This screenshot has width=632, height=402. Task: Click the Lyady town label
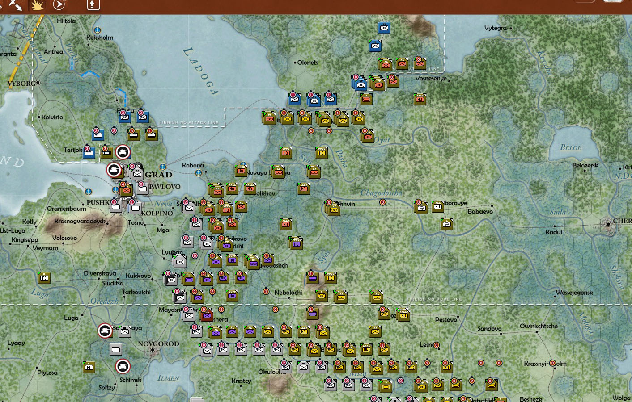click(16, 343)
